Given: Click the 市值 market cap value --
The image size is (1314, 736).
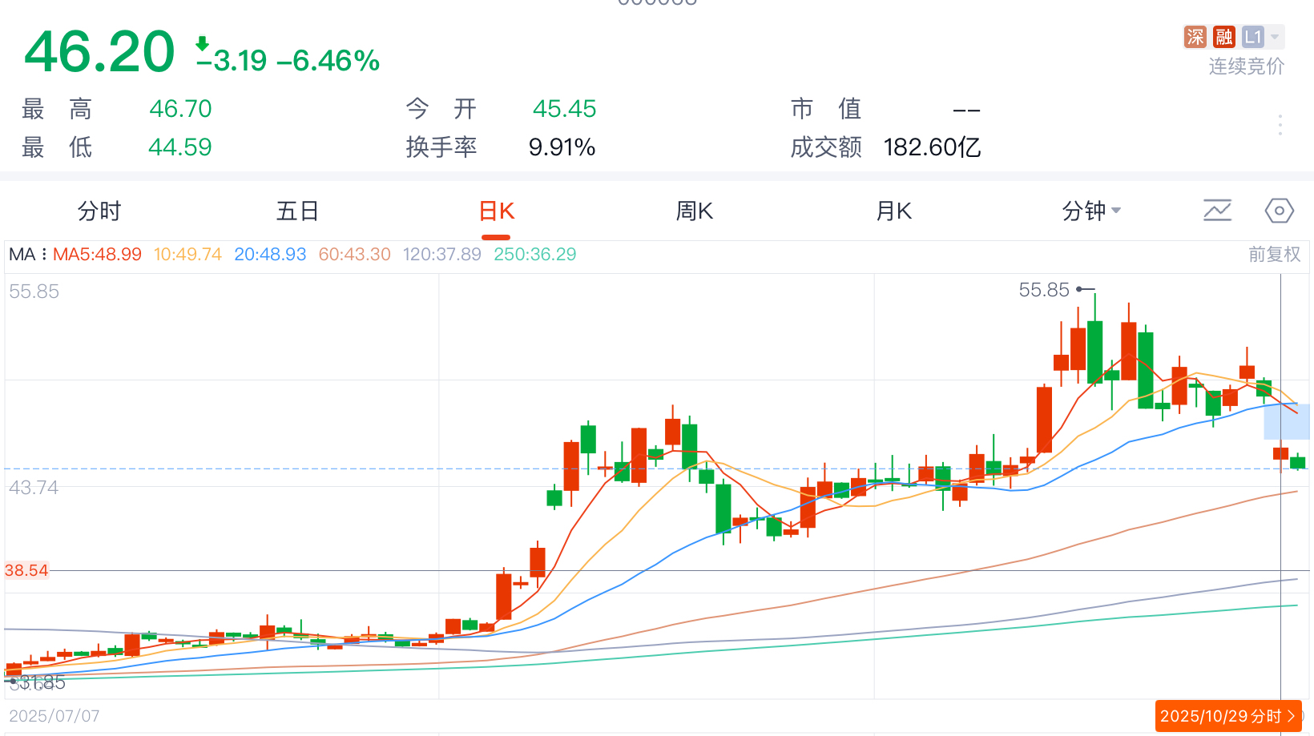Looking at the screenshot, I should (966, 110).
